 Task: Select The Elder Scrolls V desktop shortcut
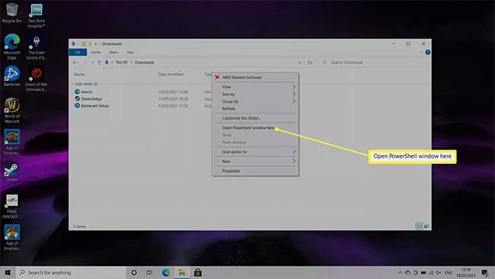(x=37, y=46)
